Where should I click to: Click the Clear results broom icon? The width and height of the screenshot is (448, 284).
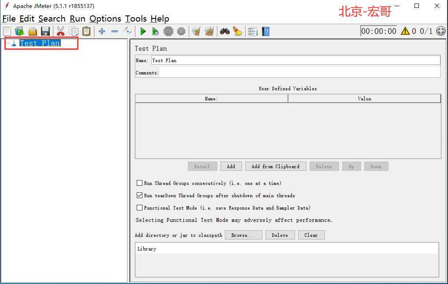196,31
